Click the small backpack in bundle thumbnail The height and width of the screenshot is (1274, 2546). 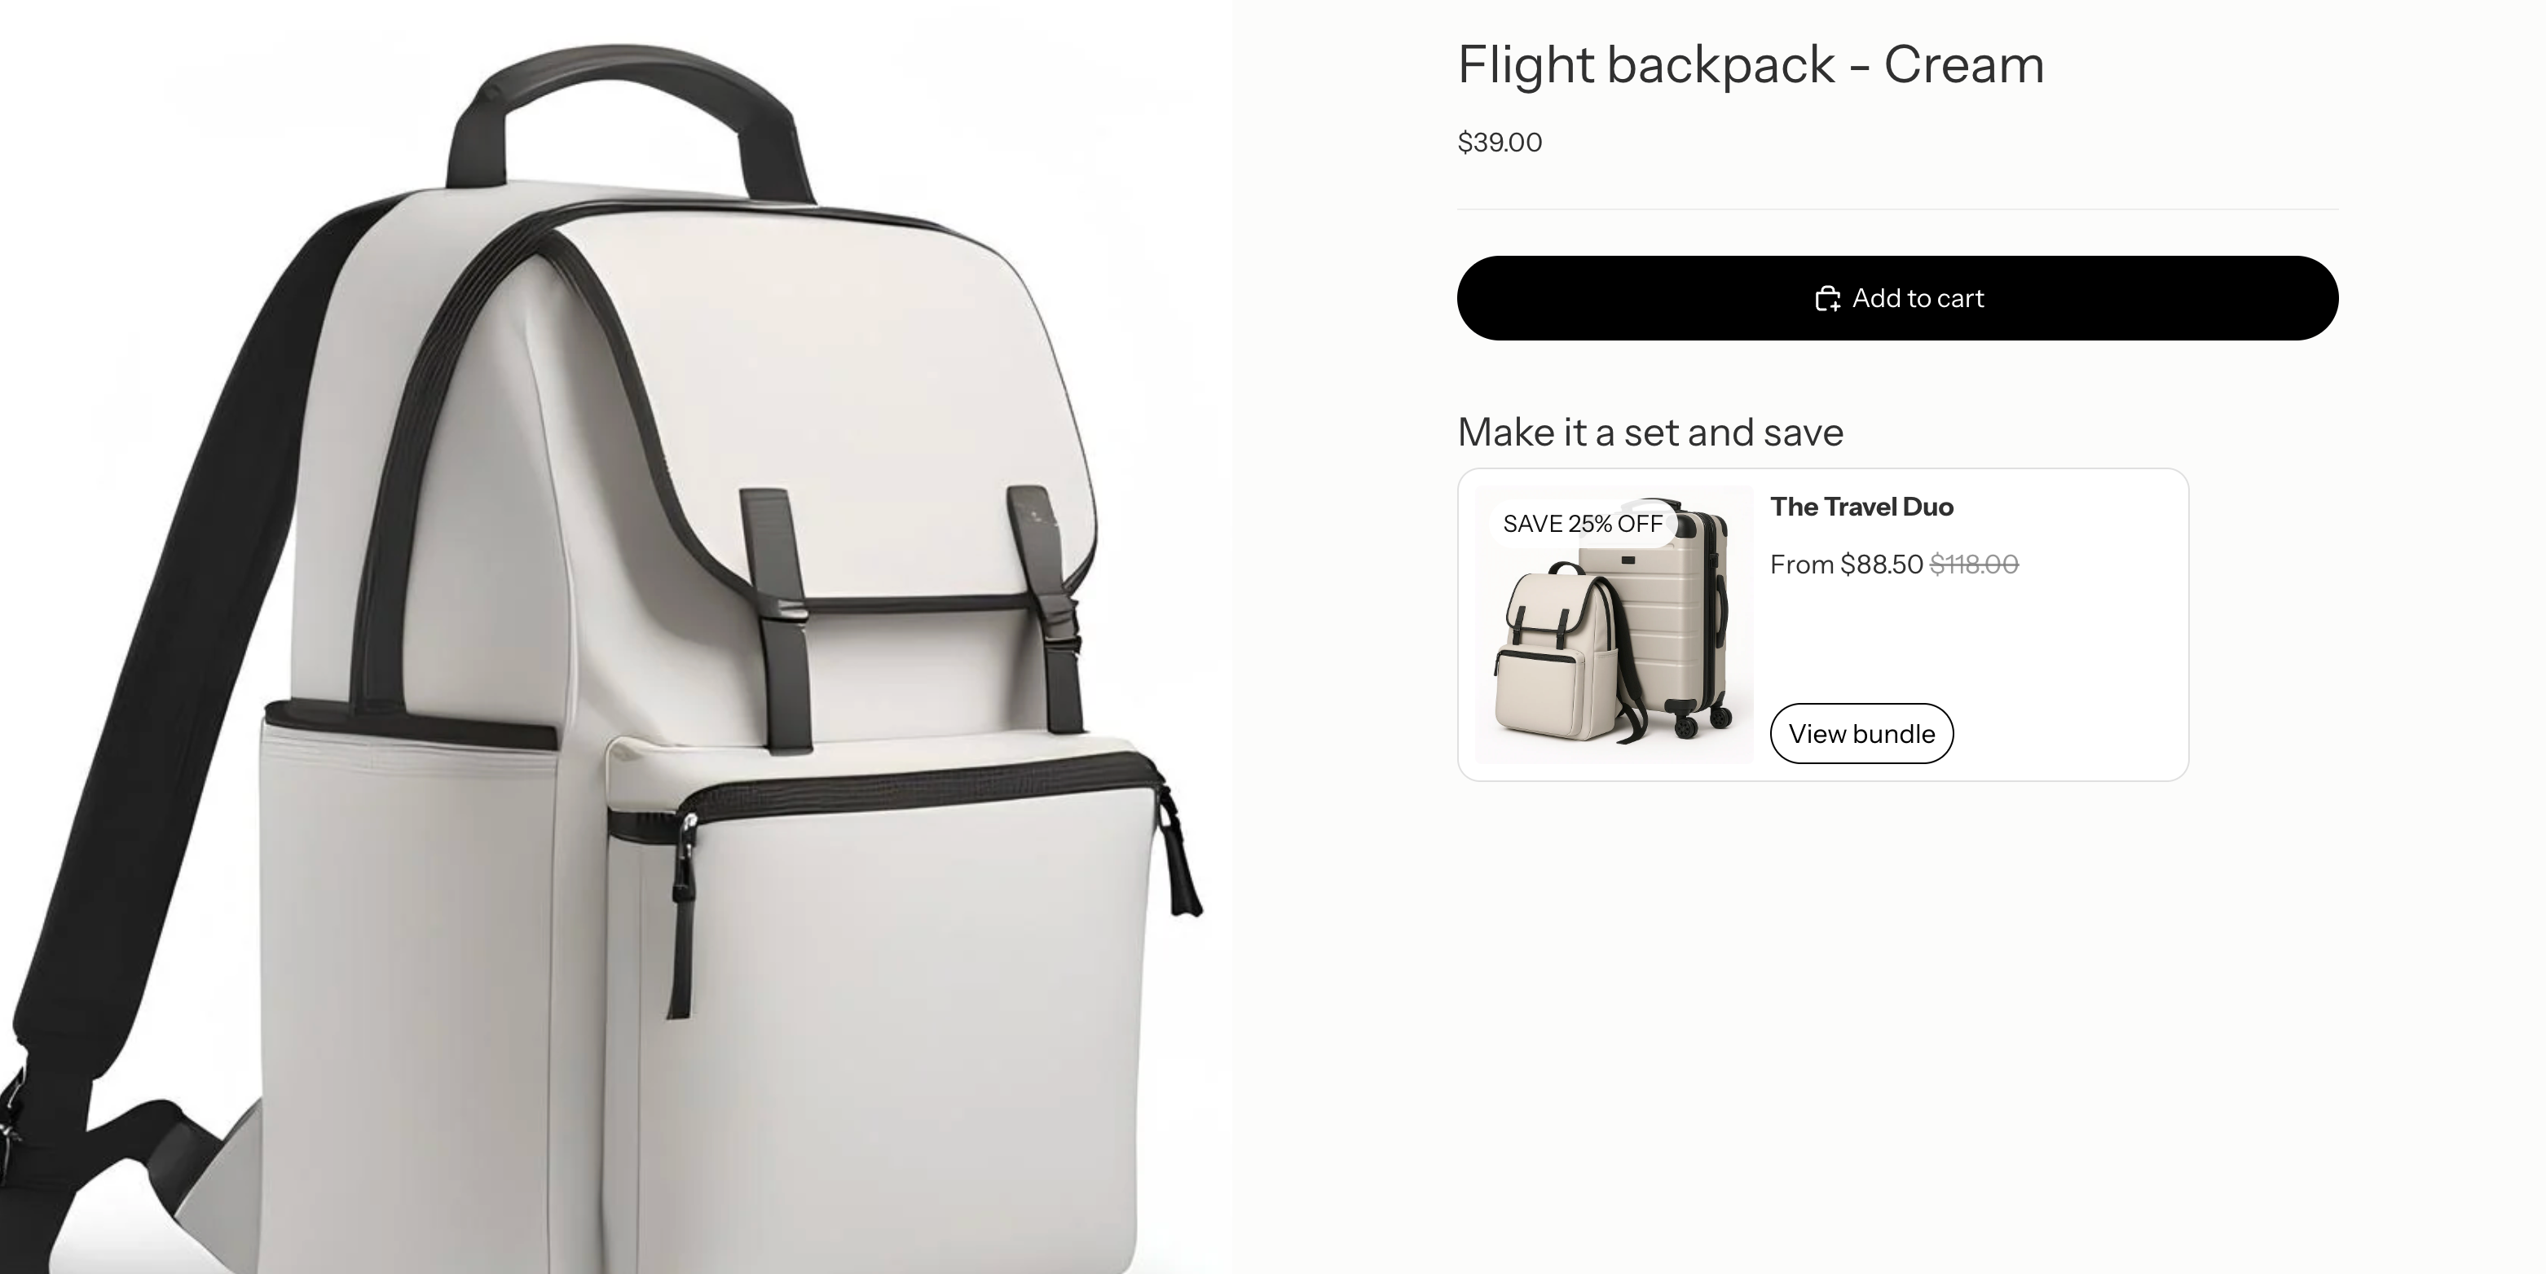point(1562,657)
